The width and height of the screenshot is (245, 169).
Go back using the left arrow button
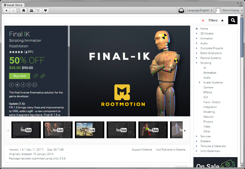pos(6,11)
